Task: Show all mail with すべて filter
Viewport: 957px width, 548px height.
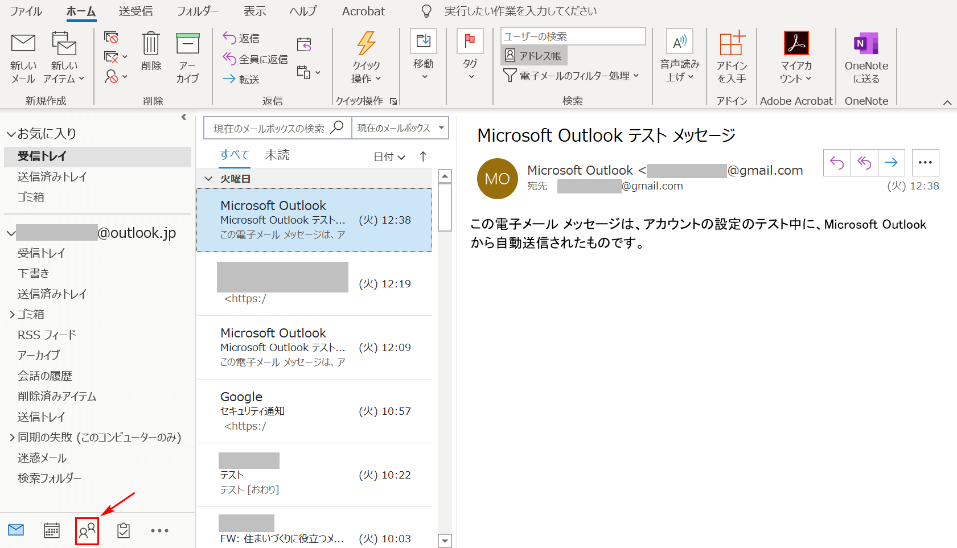Action: 235,155
